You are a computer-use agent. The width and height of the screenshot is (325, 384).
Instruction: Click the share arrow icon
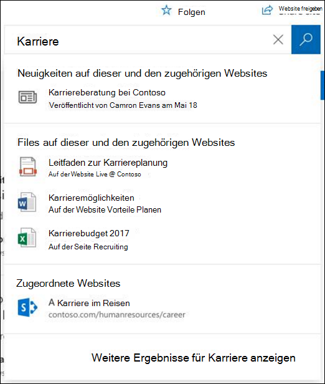(x=267, y=10)
